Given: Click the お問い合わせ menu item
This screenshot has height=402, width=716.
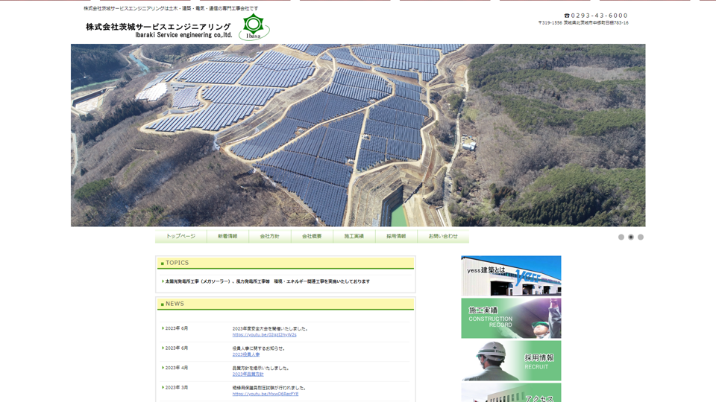Looking at the screenshot, I should click(x=443, y=236).
